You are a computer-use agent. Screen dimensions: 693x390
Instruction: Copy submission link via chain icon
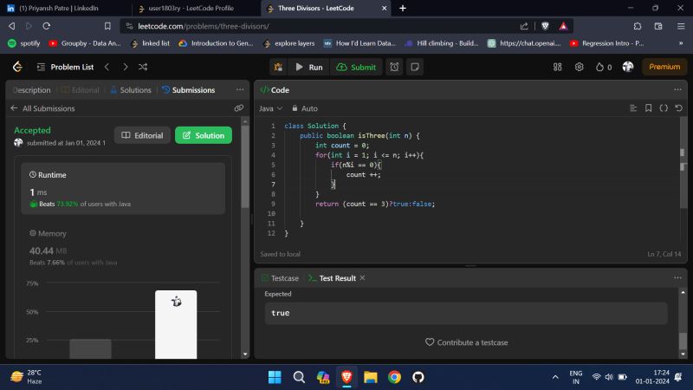pos(238,108)
